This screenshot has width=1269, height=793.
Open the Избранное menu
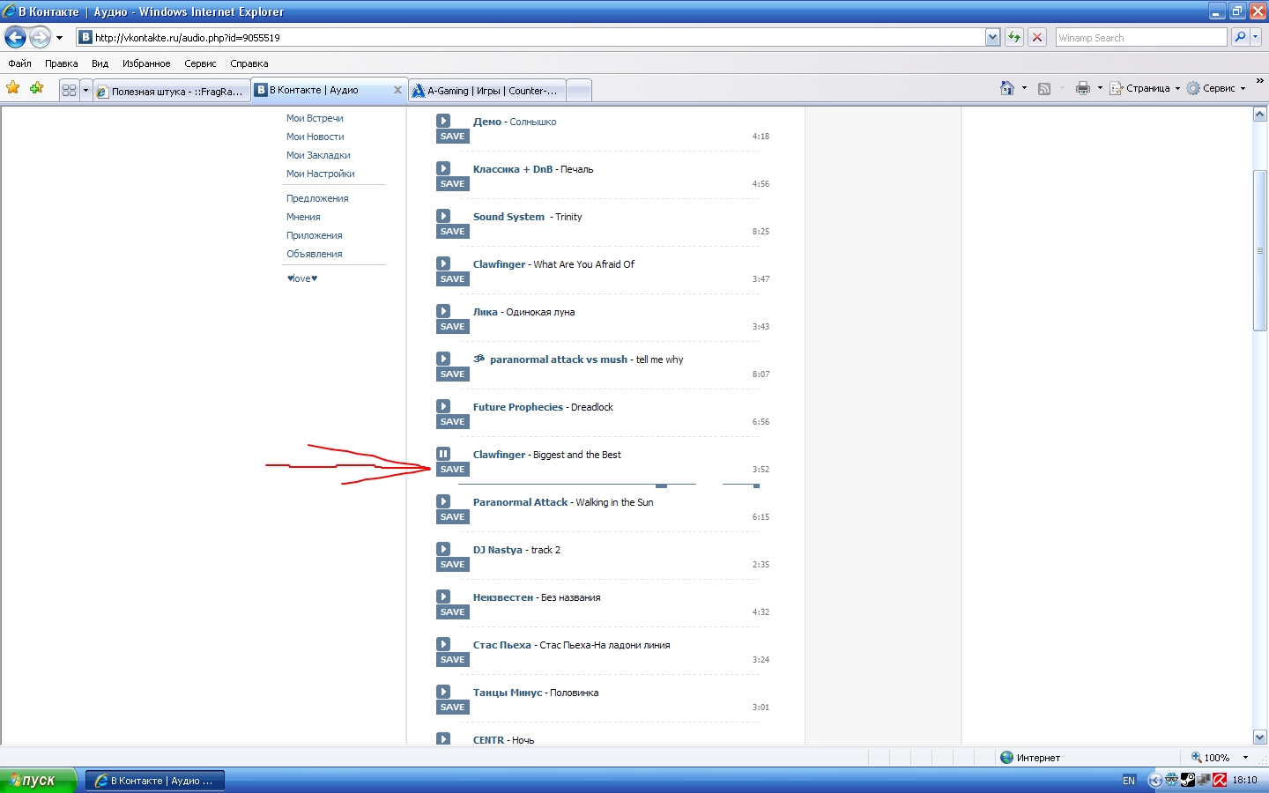tap(146, 63)
